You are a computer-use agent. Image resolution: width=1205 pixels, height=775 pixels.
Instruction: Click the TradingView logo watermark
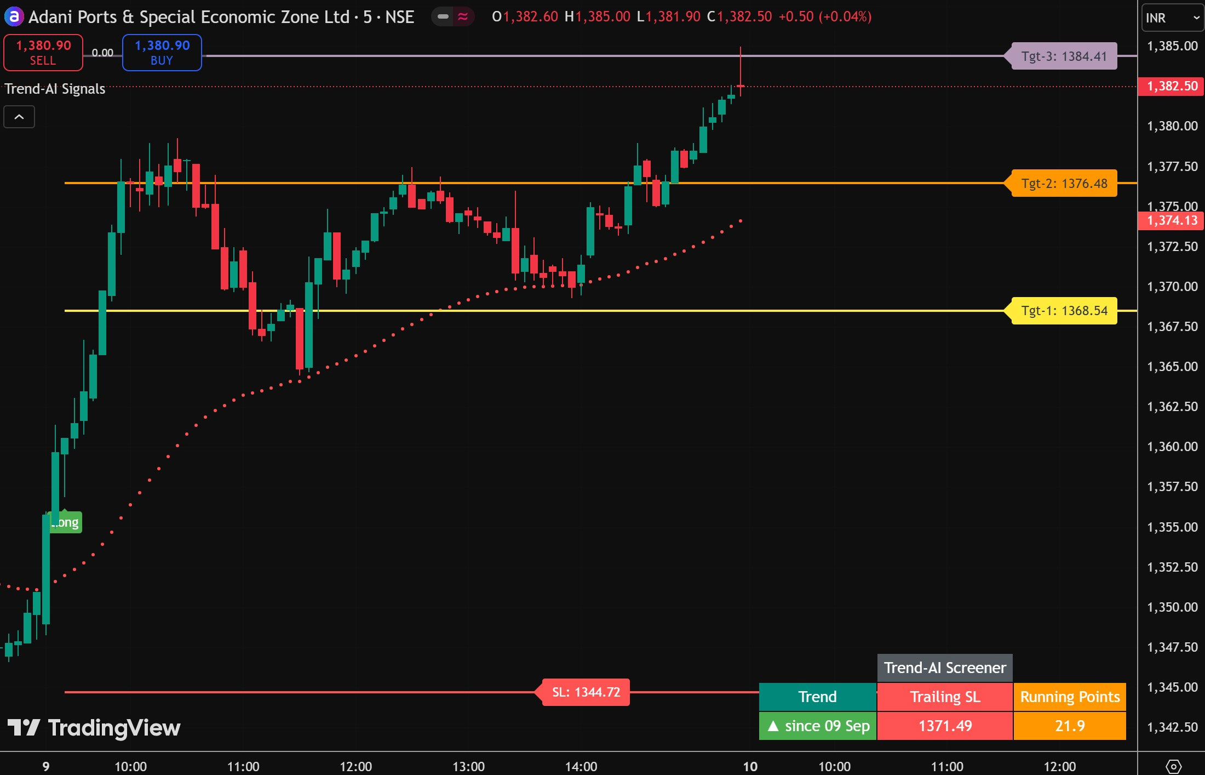click(x=94, y=728)
